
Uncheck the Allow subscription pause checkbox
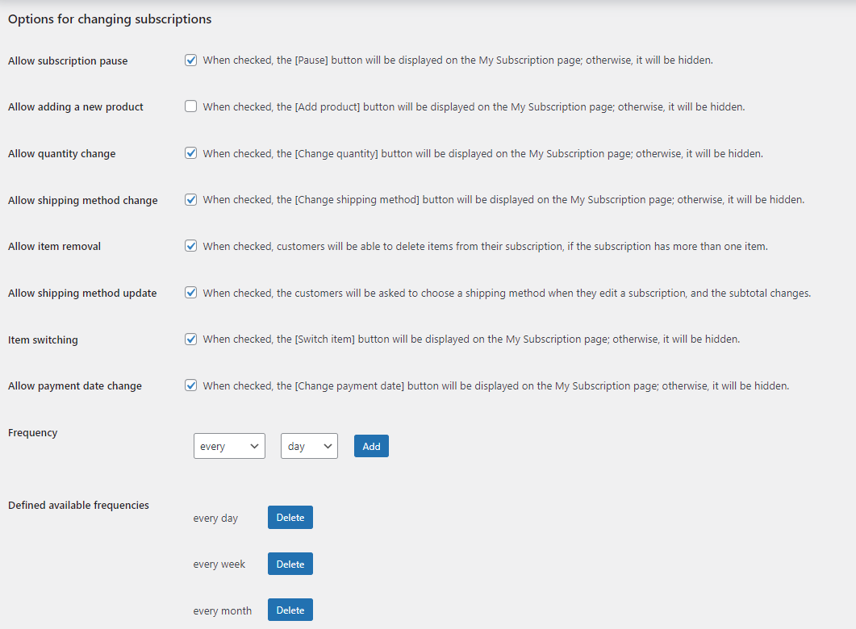point(190,60)
